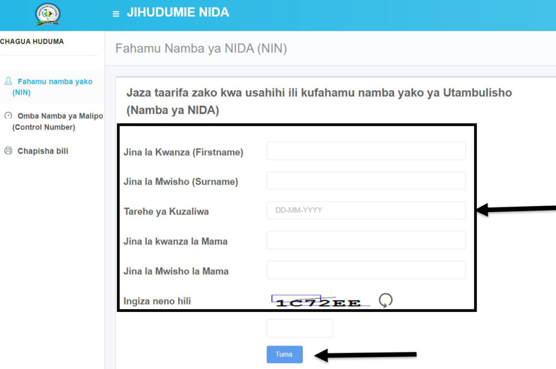Select the Tarehe ya Kuzaliwa DD-MM-YYYY field
Image resolution: width=556 pixels, height=369 pixels.
coord(366,210)
